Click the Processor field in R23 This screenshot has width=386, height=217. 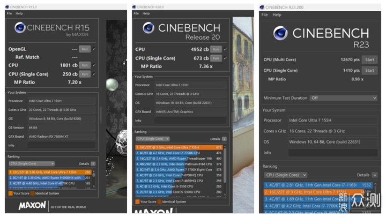point(333,121)
